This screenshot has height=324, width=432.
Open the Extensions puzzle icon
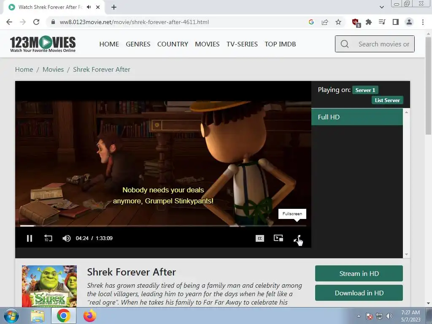pyautogui.click(x=369, y=22)
